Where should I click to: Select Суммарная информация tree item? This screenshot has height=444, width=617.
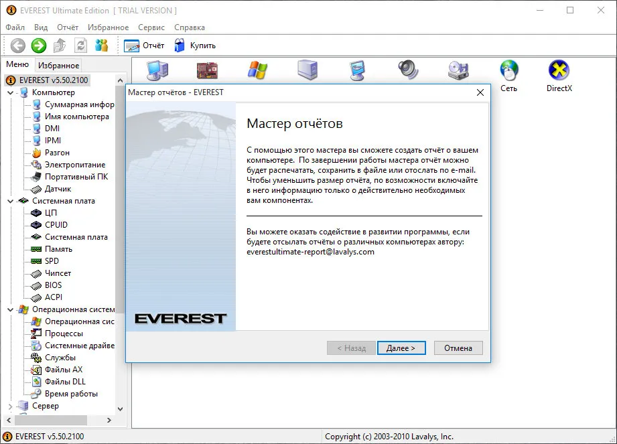point(73,104)
